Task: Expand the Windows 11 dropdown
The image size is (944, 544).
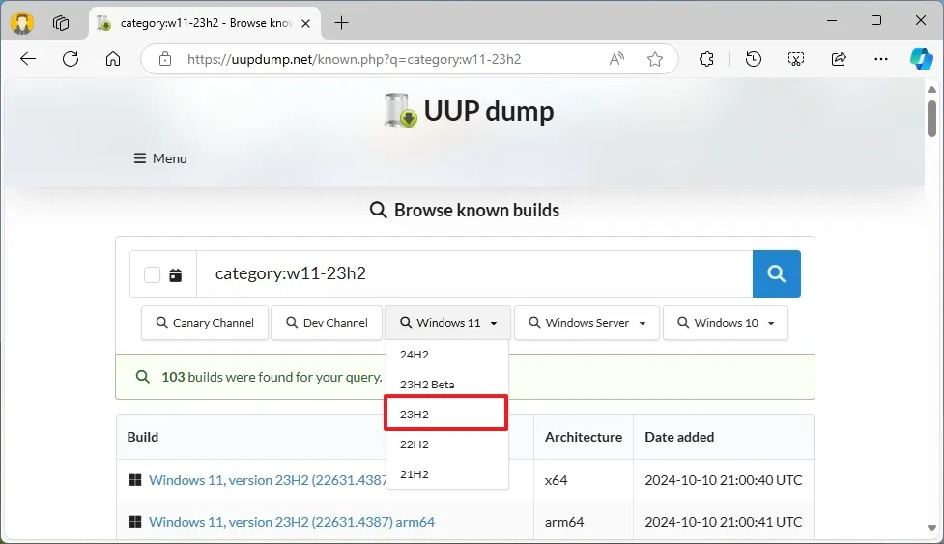Action: coord(447,323)
